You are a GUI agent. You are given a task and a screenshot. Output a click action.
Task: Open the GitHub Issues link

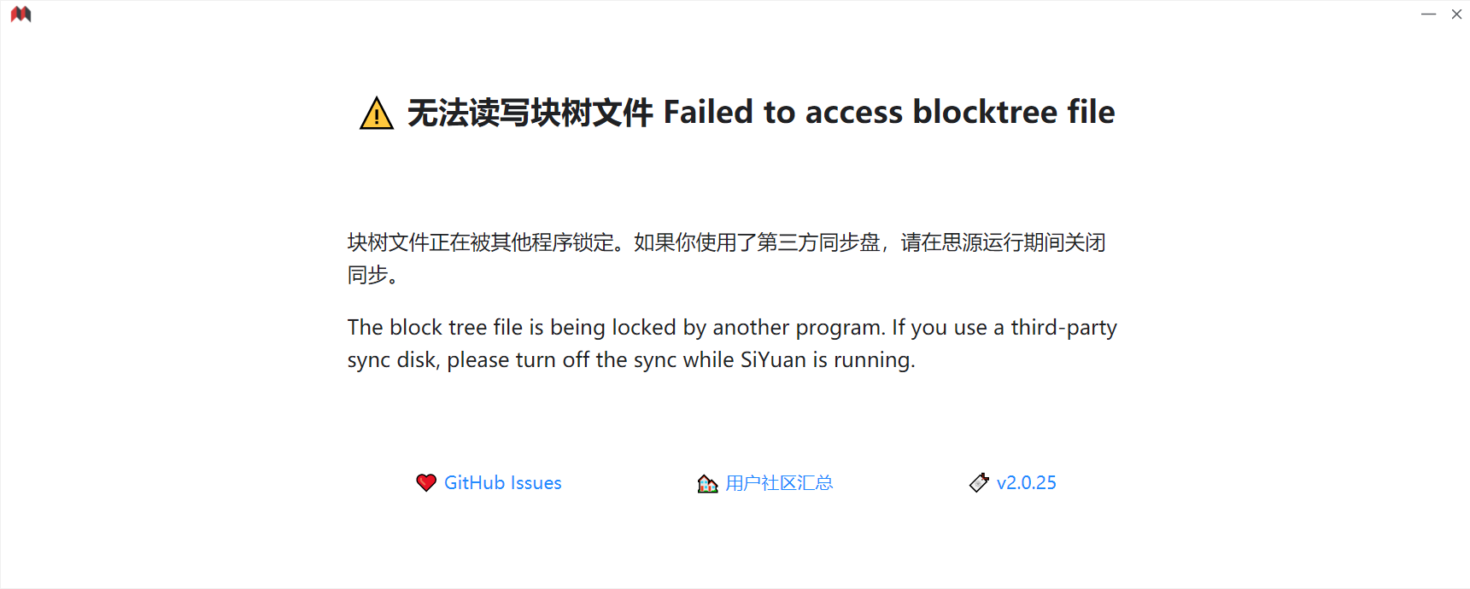click(502, 483)
